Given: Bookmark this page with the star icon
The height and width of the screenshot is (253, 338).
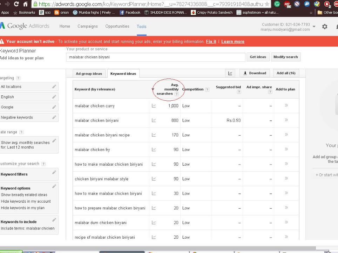Looking at the screenshot, I should coord(267,4).
